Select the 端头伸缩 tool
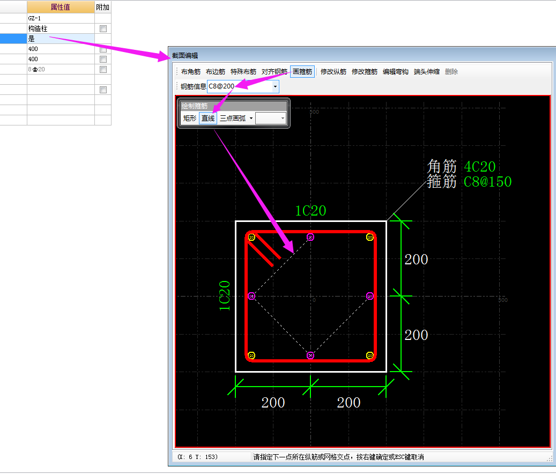The height and width of the screenshot is (474, 556). tap(427, 72)
